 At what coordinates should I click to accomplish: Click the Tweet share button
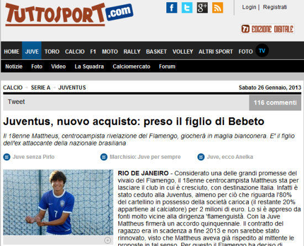click(x=16, y=102)
